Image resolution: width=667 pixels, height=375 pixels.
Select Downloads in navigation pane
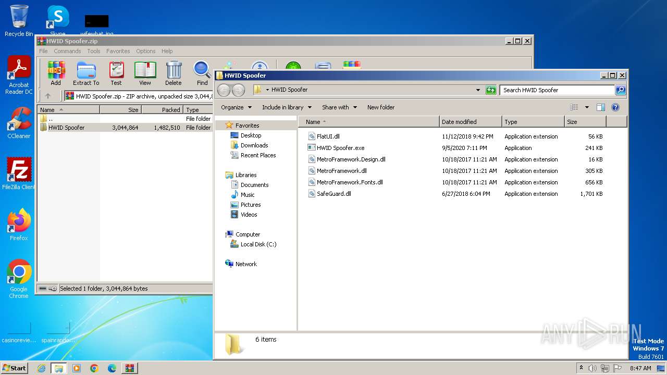[x=254, y=145]
